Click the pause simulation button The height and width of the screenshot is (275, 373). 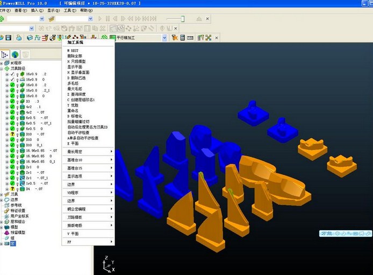tap(107, 19)
